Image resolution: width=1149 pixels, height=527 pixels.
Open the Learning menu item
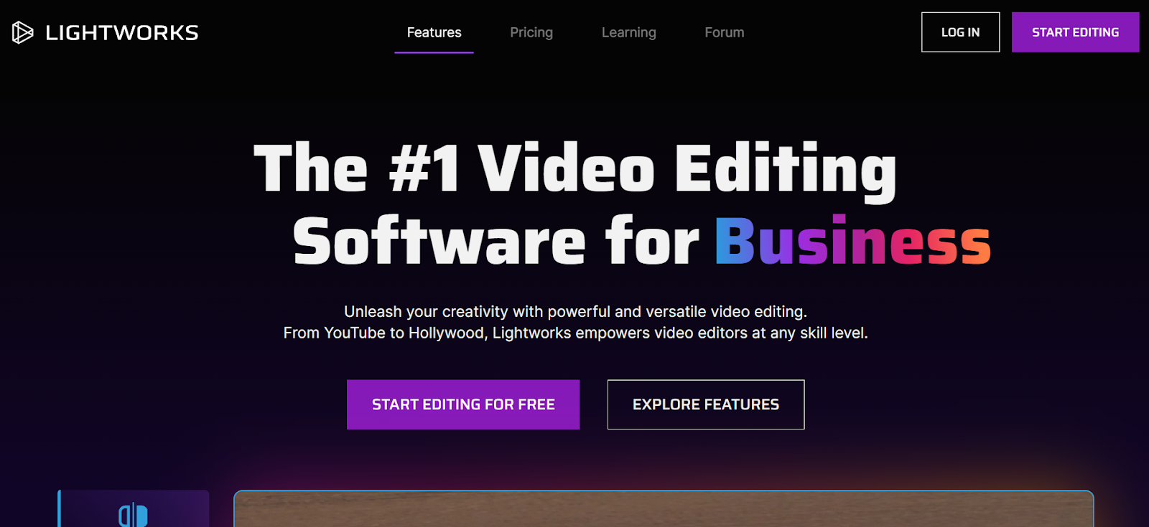coord(629,32)
